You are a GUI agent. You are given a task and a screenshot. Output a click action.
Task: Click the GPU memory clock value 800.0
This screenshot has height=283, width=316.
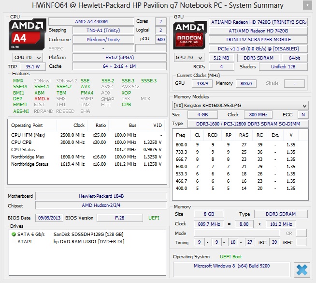click(246, 83)
